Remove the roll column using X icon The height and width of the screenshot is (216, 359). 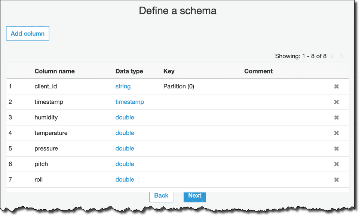336,180
